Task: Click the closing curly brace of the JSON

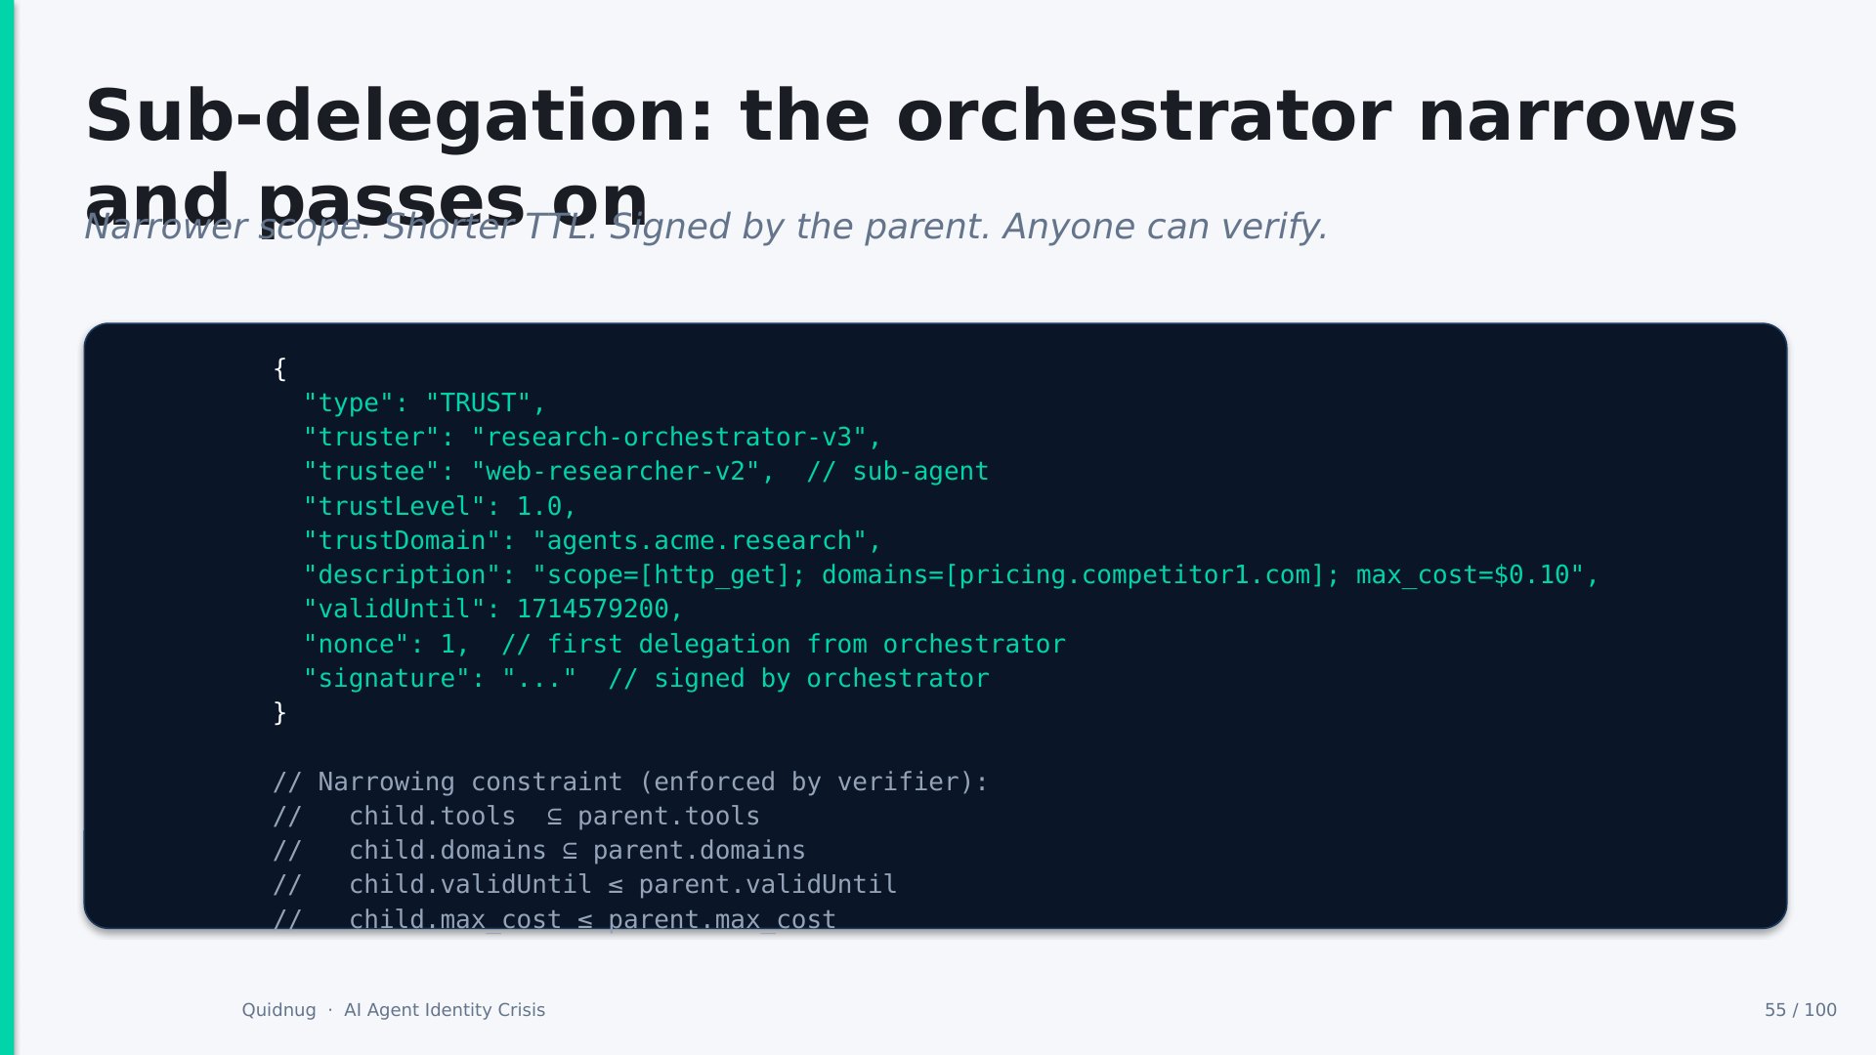Action: click(x=280, y=713)
